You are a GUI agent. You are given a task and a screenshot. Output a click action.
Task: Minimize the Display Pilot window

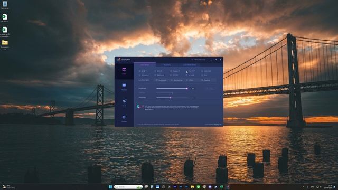click(x=211, y=60)
